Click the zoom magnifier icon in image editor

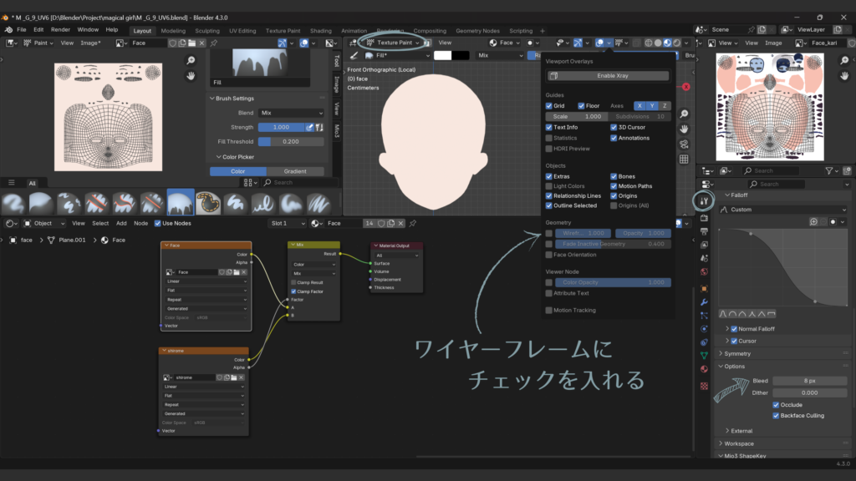191,60
